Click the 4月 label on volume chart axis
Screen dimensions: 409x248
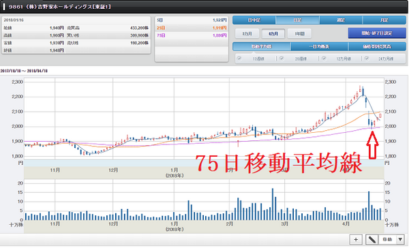346,223
